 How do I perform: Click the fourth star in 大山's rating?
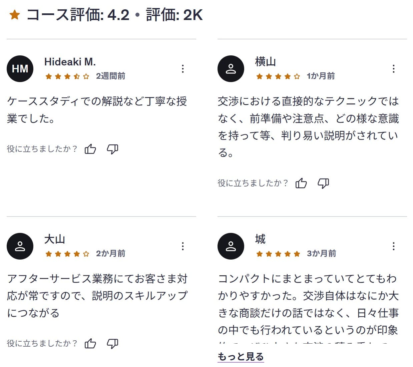point(77,254)
